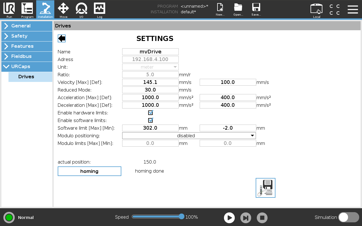
Task: Enable the Simulation toggle
Action: pos(348,217)
